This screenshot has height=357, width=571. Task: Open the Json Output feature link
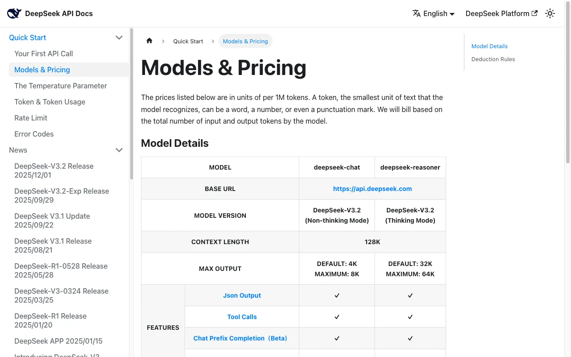pyautogui.click(x=242, y=295)
